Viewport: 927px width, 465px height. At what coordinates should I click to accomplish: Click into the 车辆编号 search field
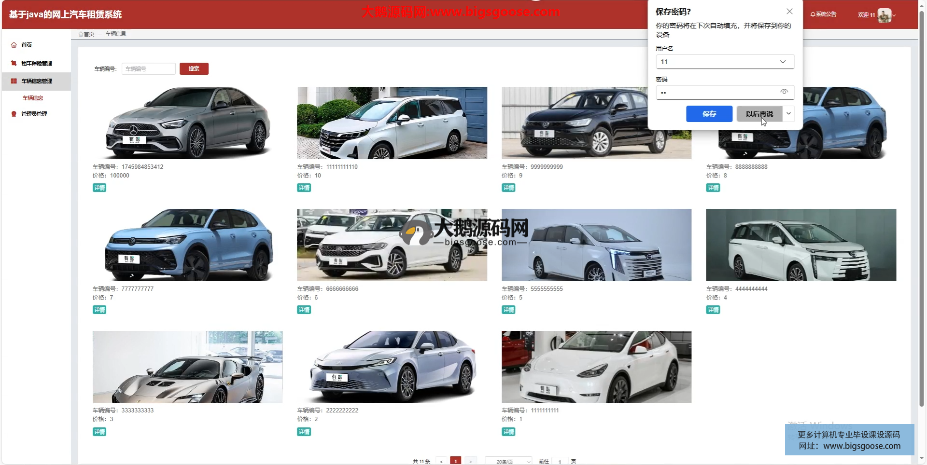pos(148,69)
